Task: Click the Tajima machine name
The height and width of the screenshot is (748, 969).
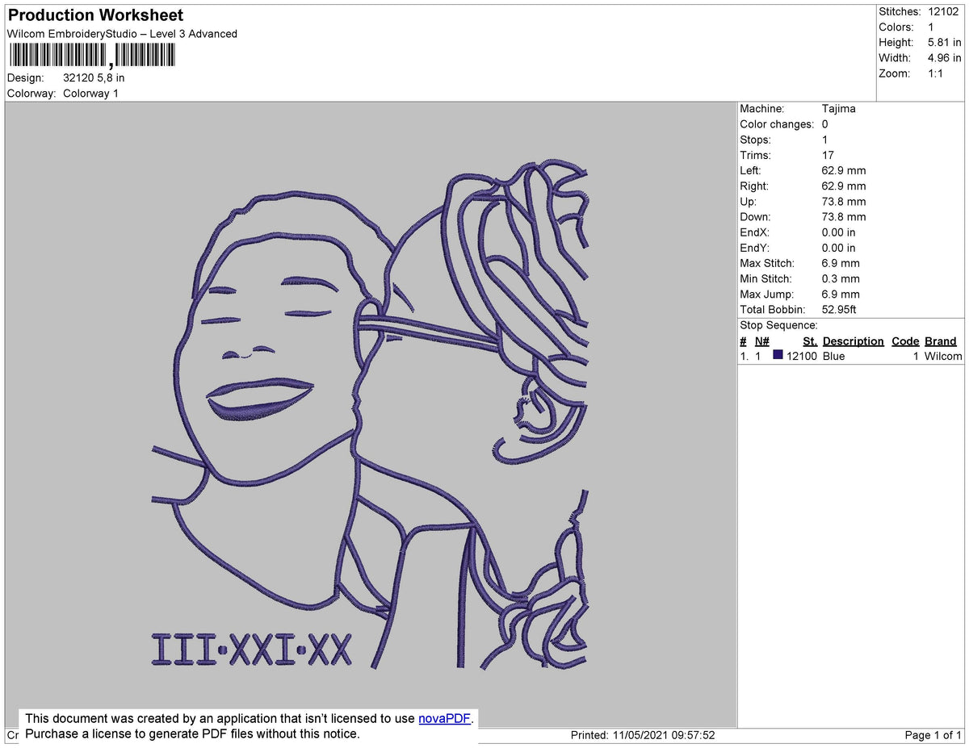Action: click(840, 108)
